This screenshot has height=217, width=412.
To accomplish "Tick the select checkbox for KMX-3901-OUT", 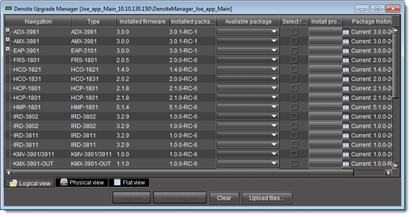I will [294, 164].
